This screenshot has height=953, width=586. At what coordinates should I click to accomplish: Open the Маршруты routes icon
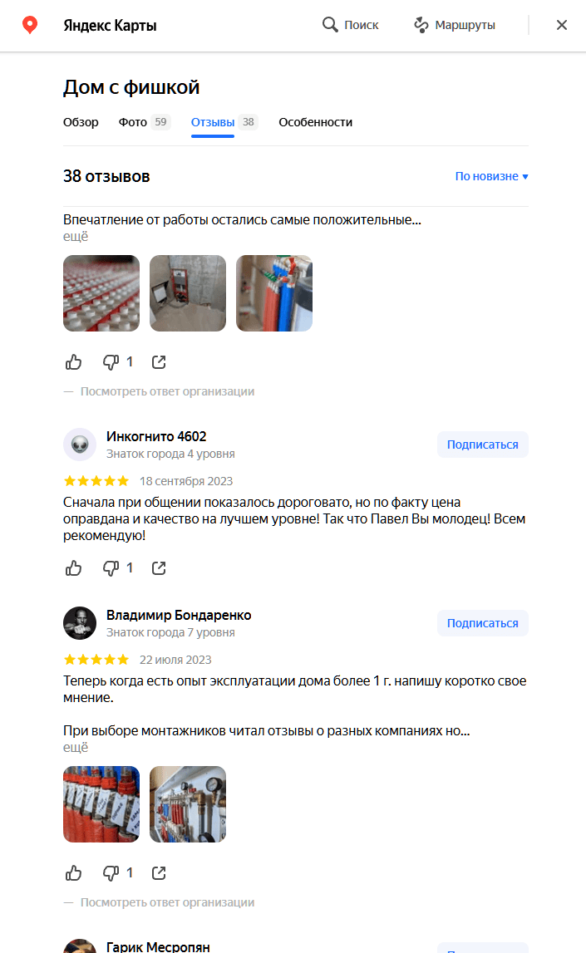pyautogui.click(x=421, y=25)
